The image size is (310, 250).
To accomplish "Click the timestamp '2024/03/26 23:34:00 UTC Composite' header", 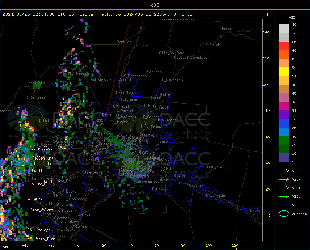I will [x=48, y=14].
